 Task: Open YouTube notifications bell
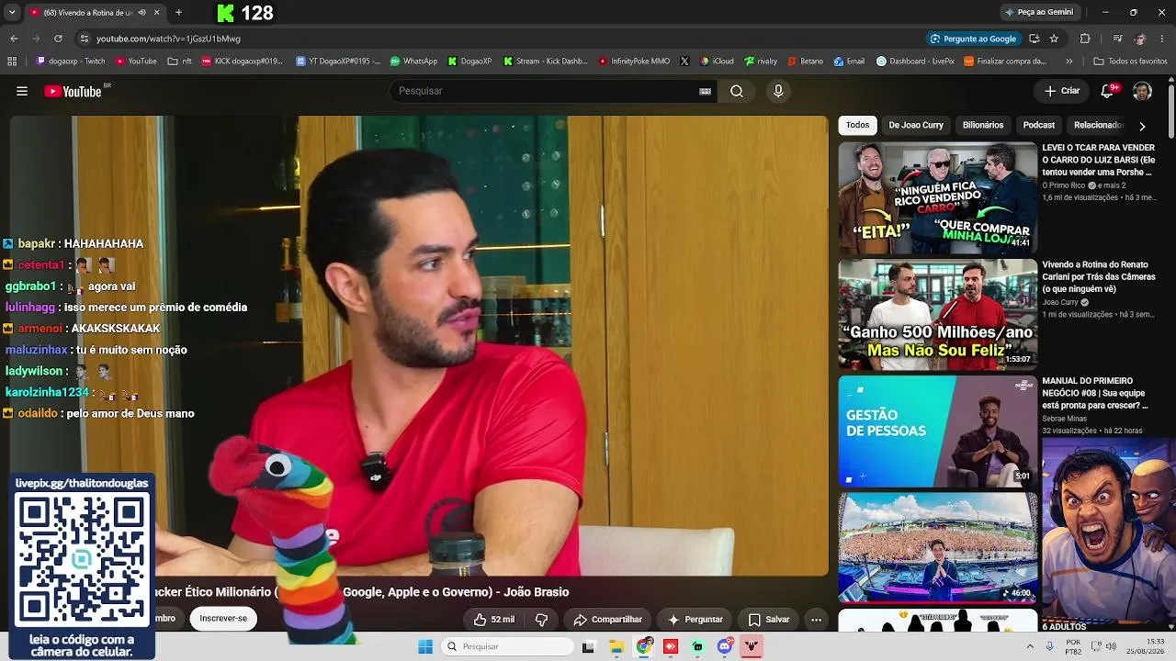pyautogui.click(x=1108, y=91)
